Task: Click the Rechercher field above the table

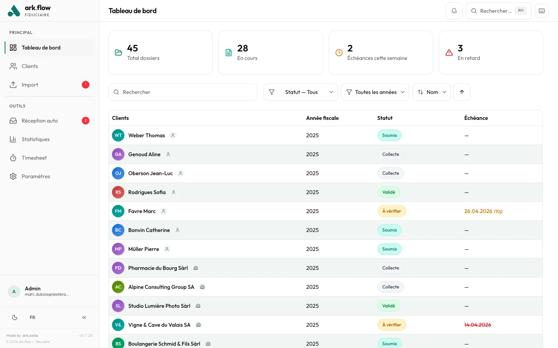Action: (183, 92)
